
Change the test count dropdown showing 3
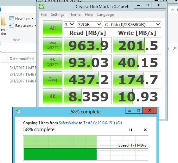pyautogui.click(x=69, y=24)
